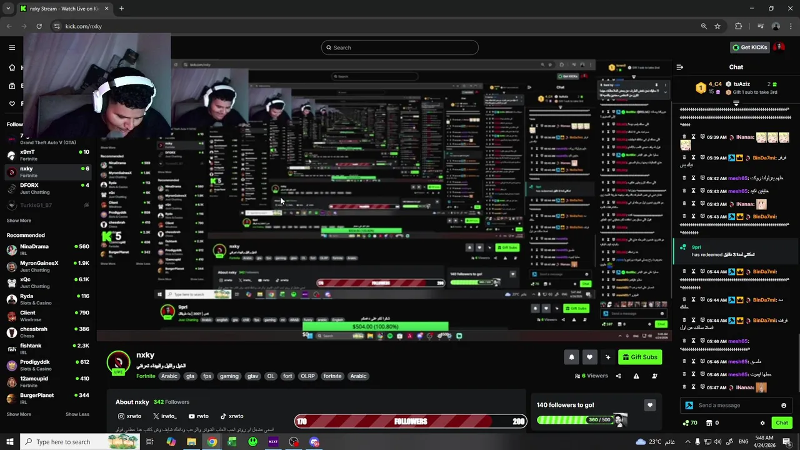Collapse recommended list with Show Less
This screenshot has height=450, width=800.
coord(77,414)
